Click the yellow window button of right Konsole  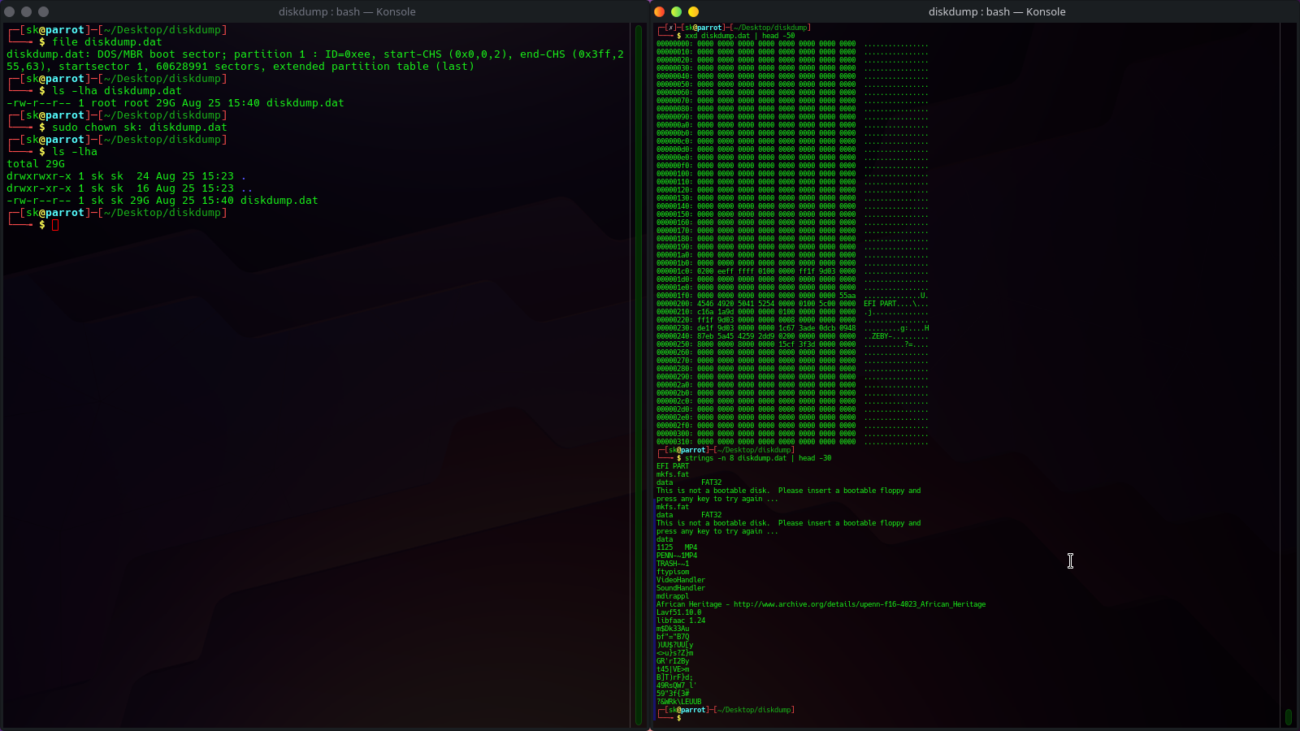[693, 11]
